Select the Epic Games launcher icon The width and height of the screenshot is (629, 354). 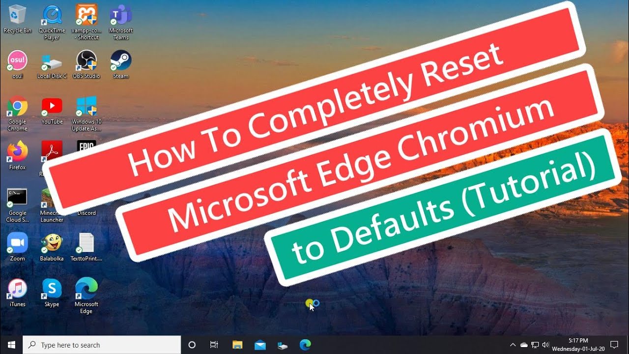(86, 147)
